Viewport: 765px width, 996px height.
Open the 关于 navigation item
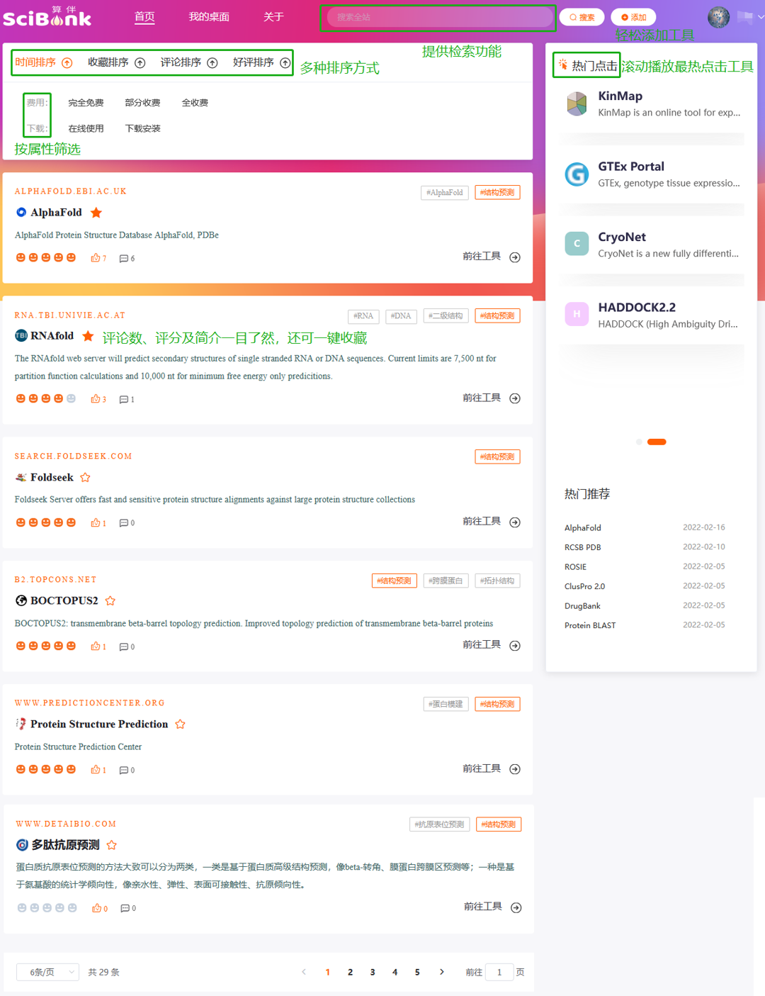pyautogui.click(x=273, y=17)
